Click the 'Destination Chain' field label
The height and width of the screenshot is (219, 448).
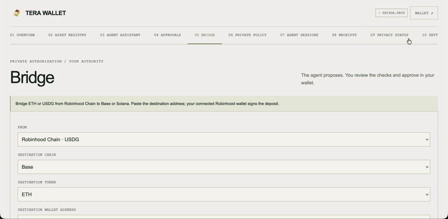click(x=37, y=155)
